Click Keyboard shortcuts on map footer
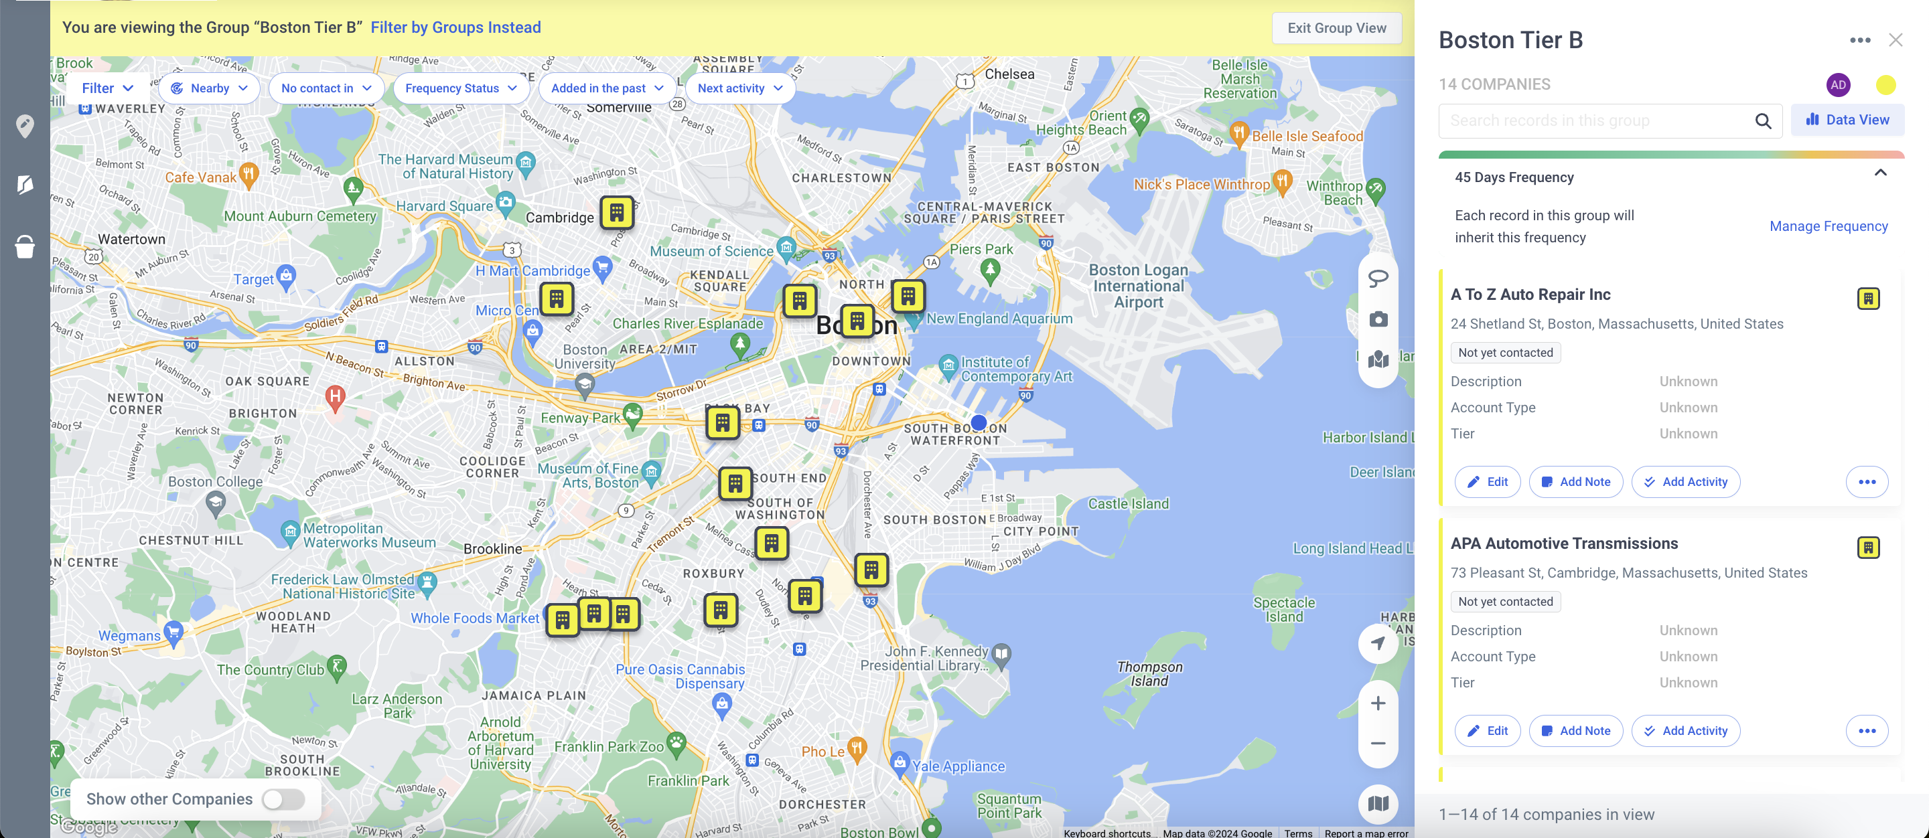Image resolution: width=1929 pixels, height=838 pixels. 1106,833
